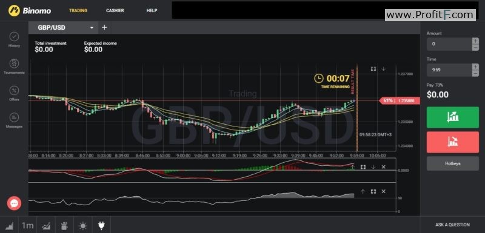Click the plug connection icon
Screen dimensions: 485x233
coord(101,226)
